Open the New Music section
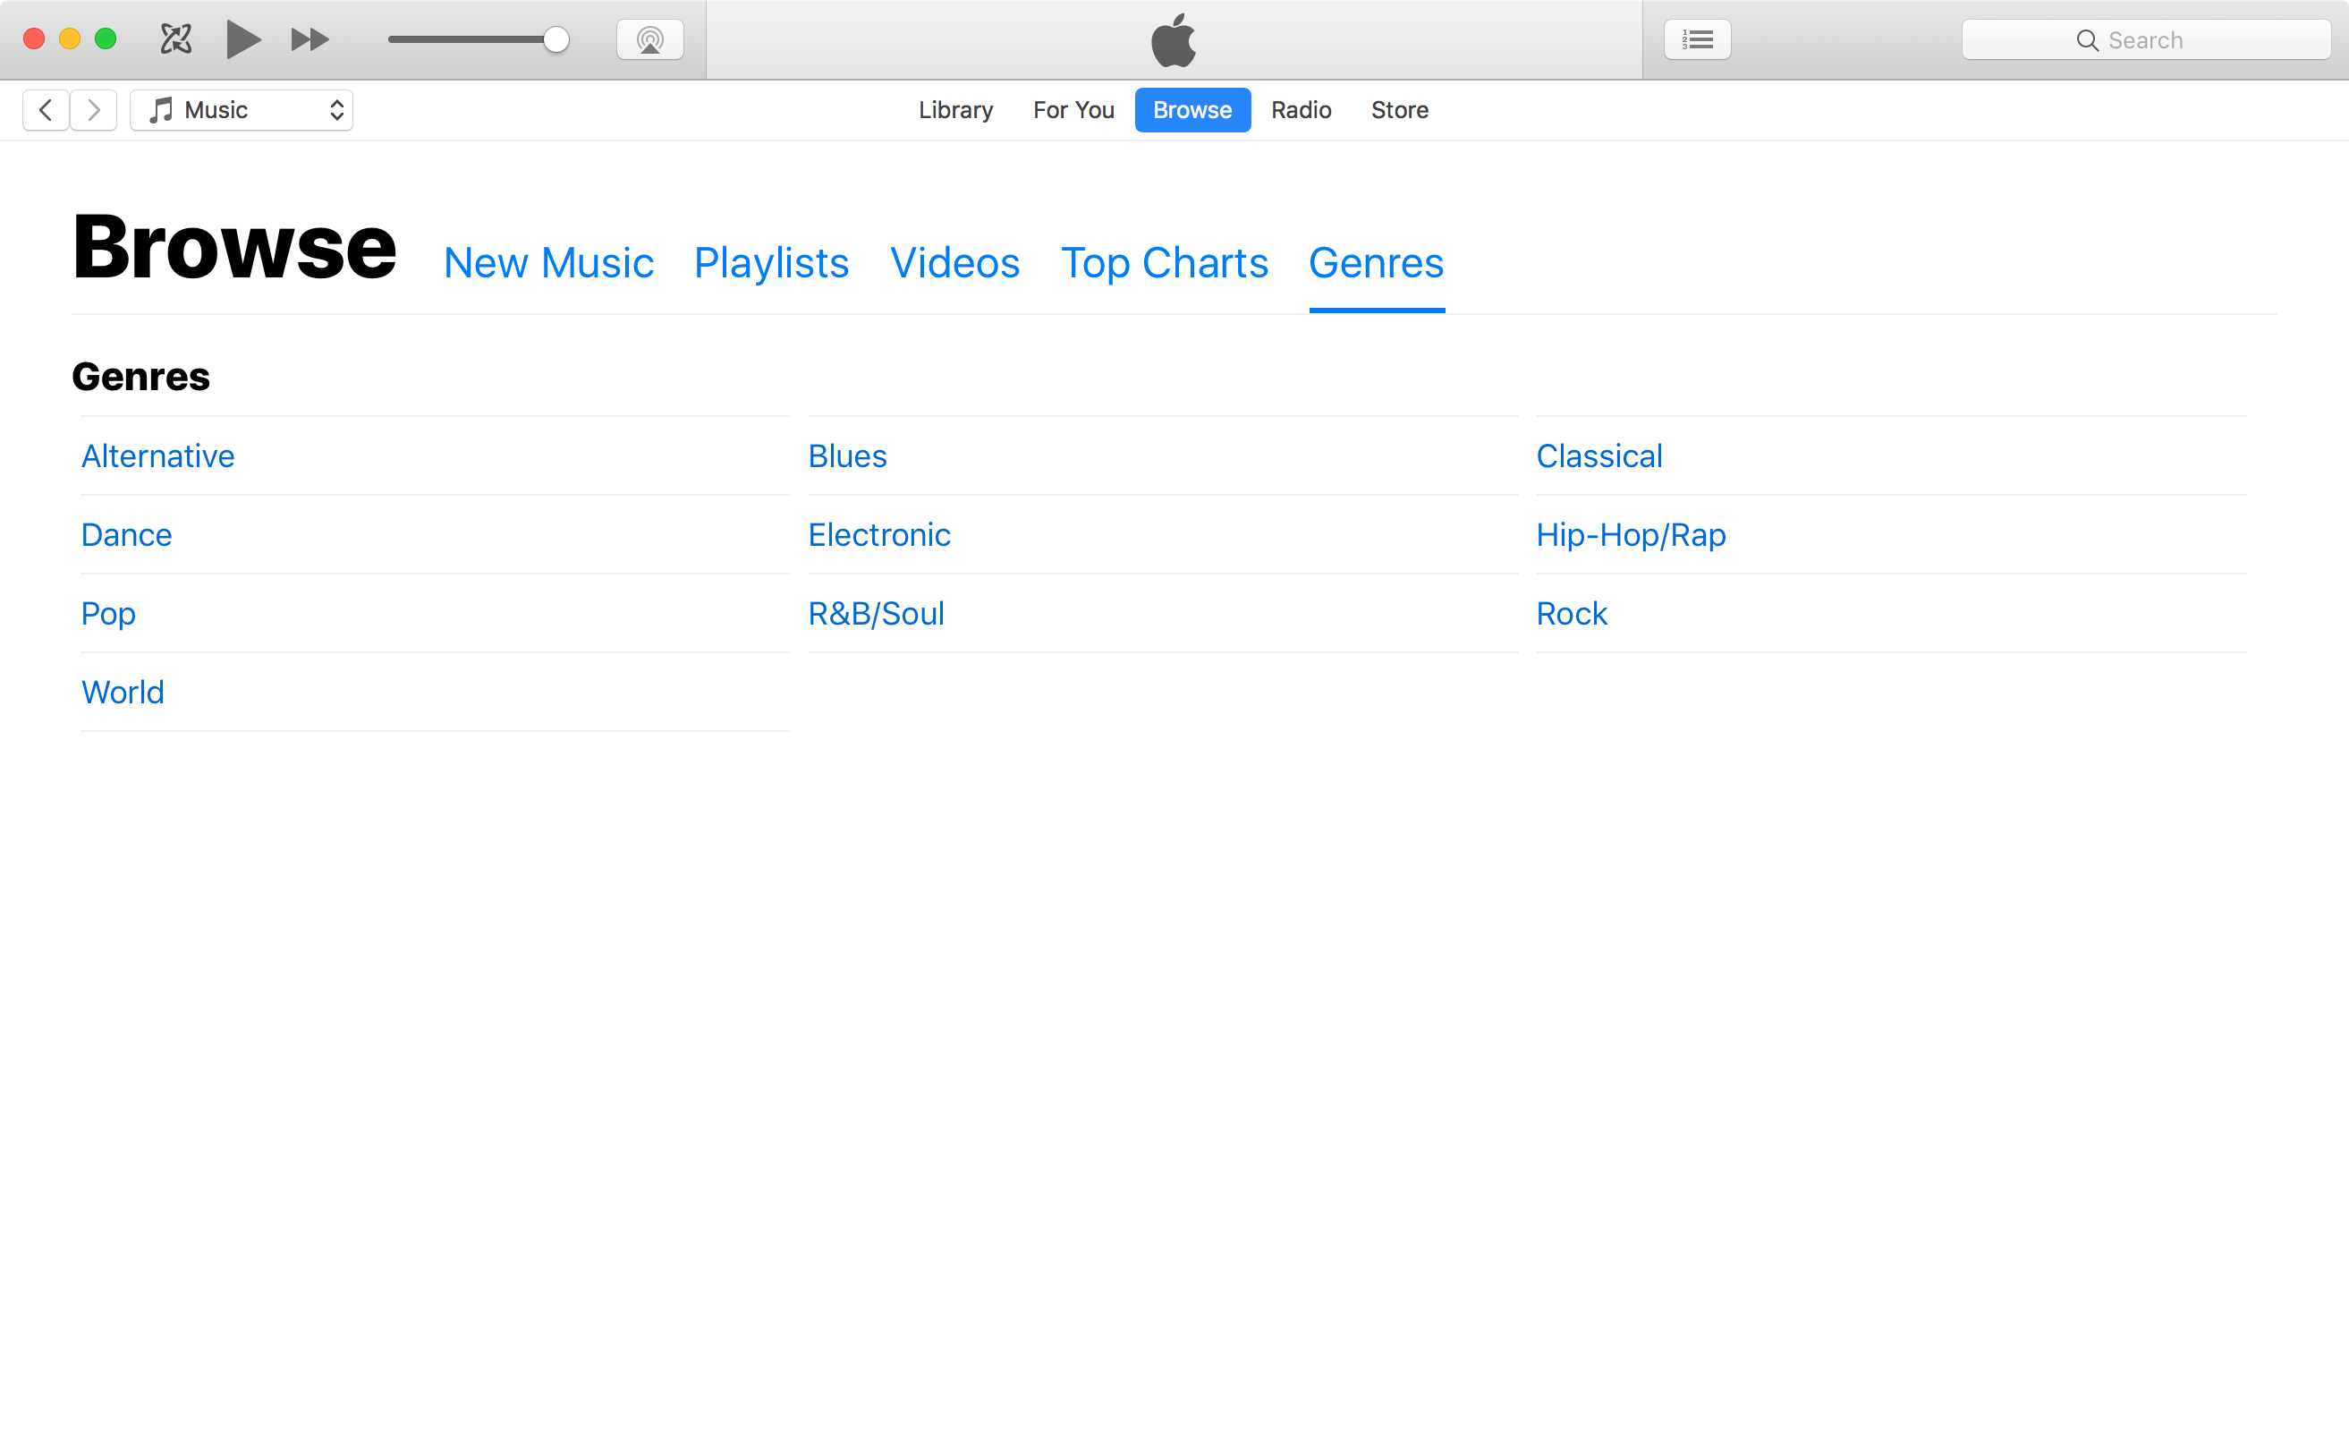2349x1455 pixels. click(x=548, y=263)
